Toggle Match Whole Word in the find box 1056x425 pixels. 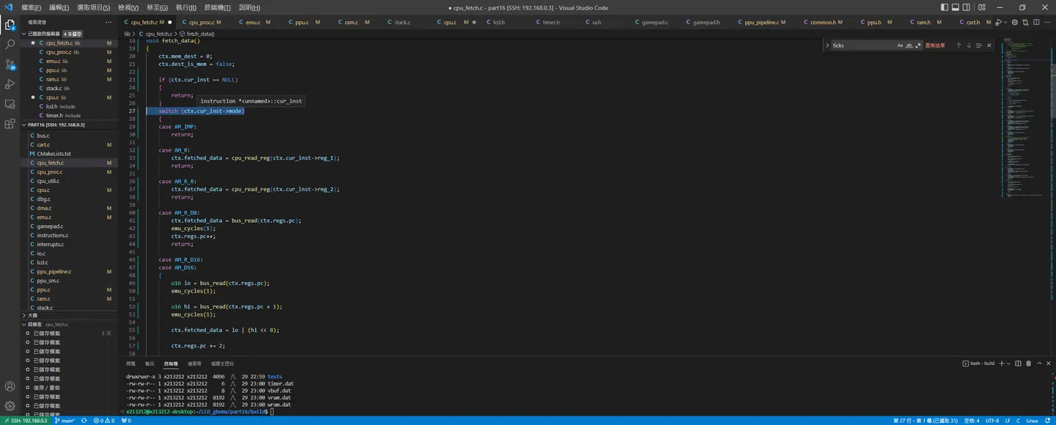[x=909, y=45]
